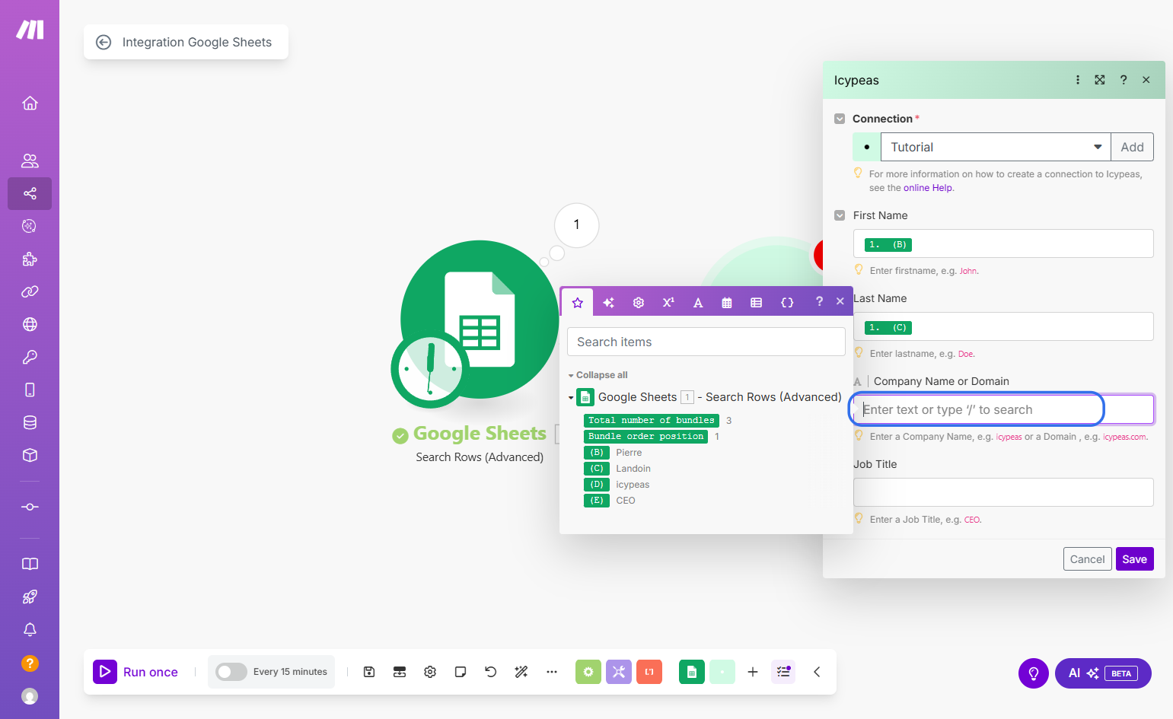Collapse the bottom toolbar with the chevron

(x=817, y=672)
